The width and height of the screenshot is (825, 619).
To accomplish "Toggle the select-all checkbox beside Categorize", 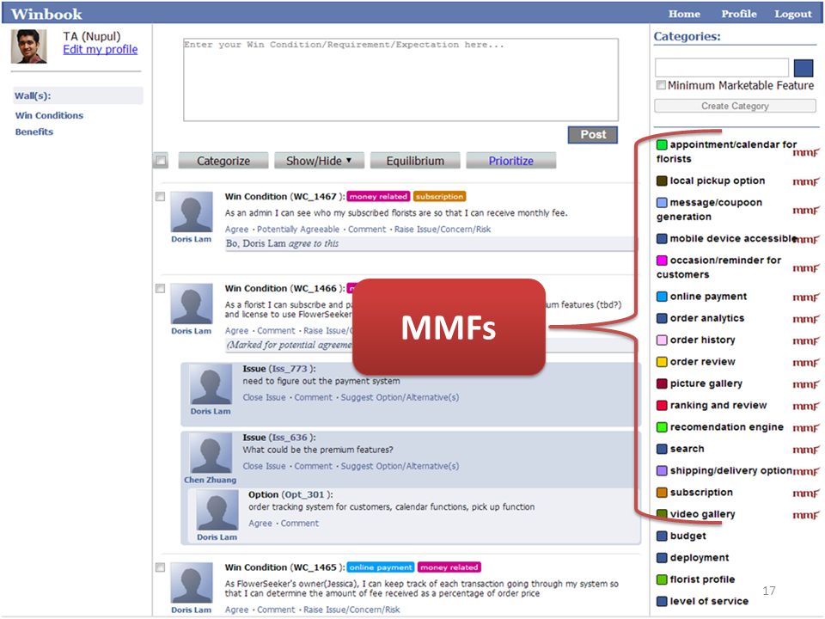I will (x=161, y=161).
